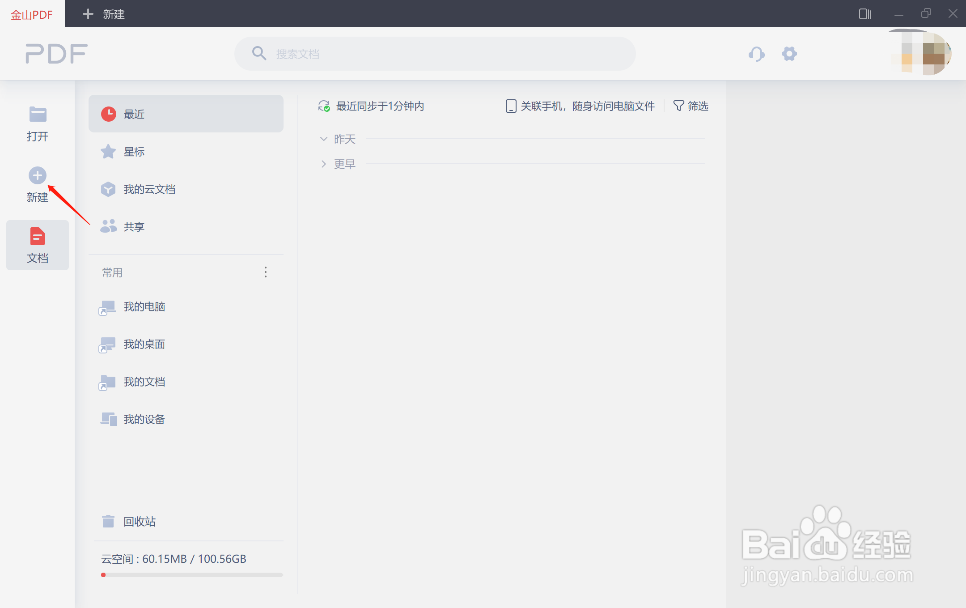Open the three-dot menu beside 常用
This screenshot has height=608, width=966.
266,272
